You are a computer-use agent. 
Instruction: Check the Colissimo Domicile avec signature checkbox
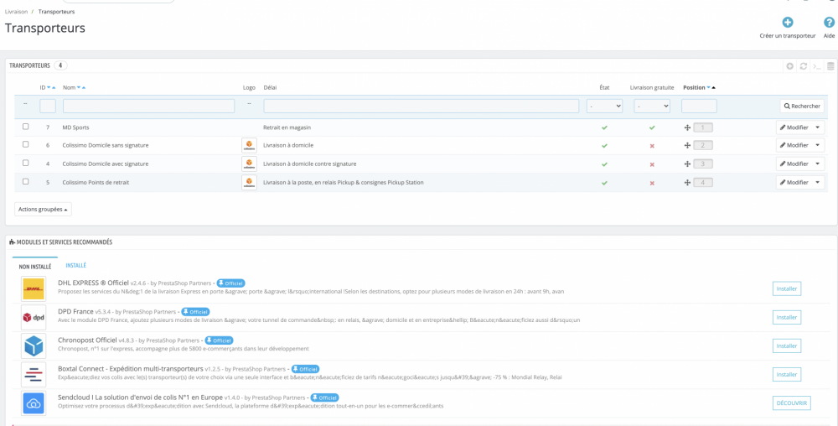tap(26, 163)
